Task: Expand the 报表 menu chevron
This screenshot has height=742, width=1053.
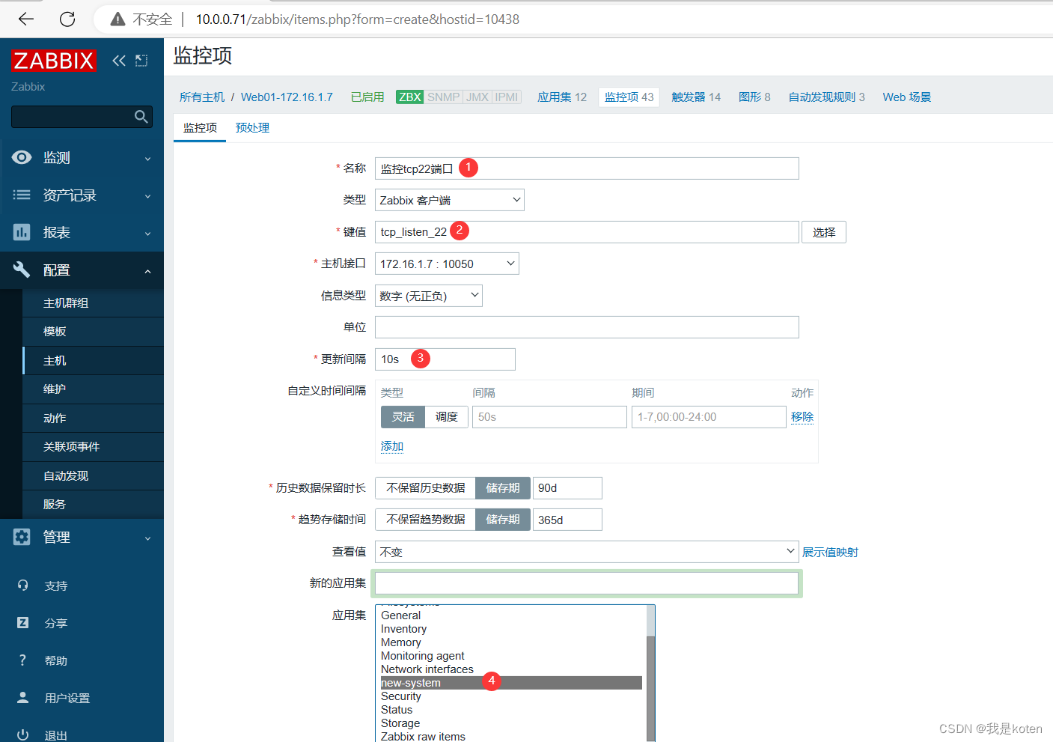Action: (x=147, y=234)
